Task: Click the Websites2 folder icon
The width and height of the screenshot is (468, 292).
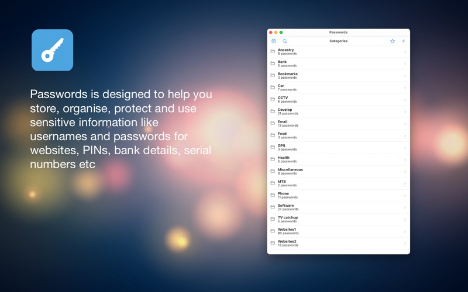Action: pos(273,243)
